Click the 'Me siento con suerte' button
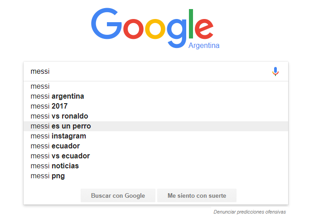 (x=197, y=195)
